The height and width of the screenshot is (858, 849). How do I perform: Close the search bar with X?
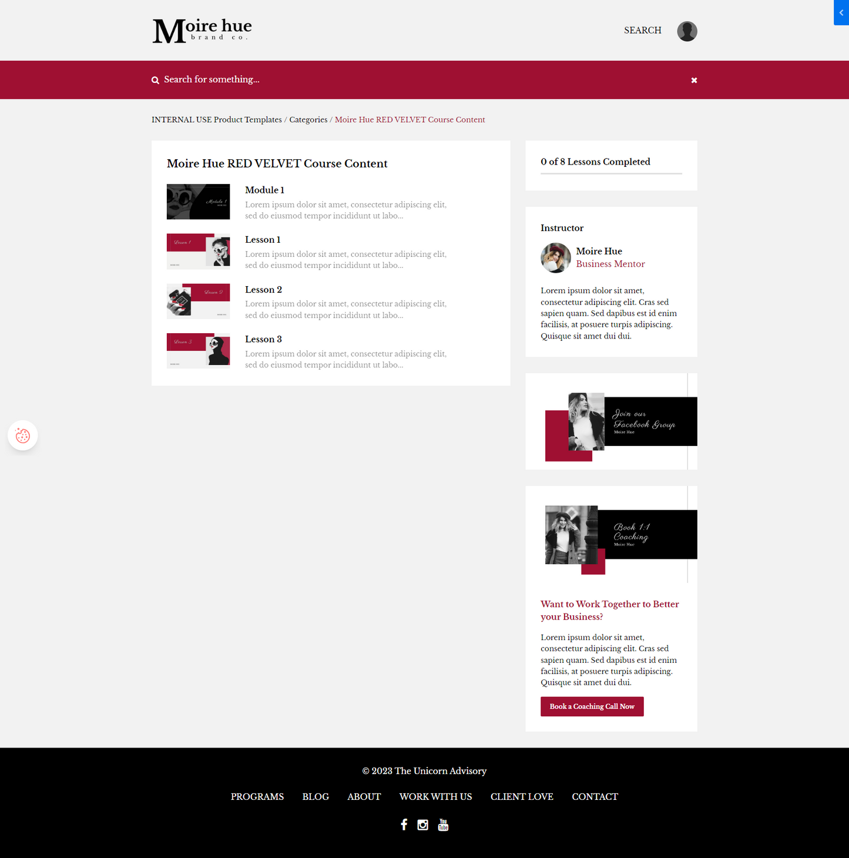[x=694, y=80]
